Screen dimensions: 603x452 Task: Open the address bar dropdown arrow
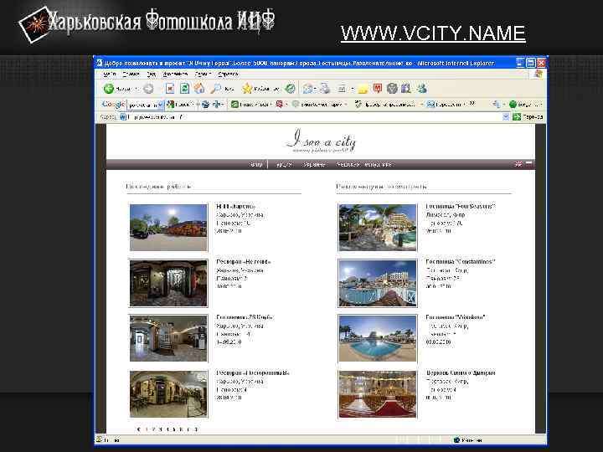[506, 117]
